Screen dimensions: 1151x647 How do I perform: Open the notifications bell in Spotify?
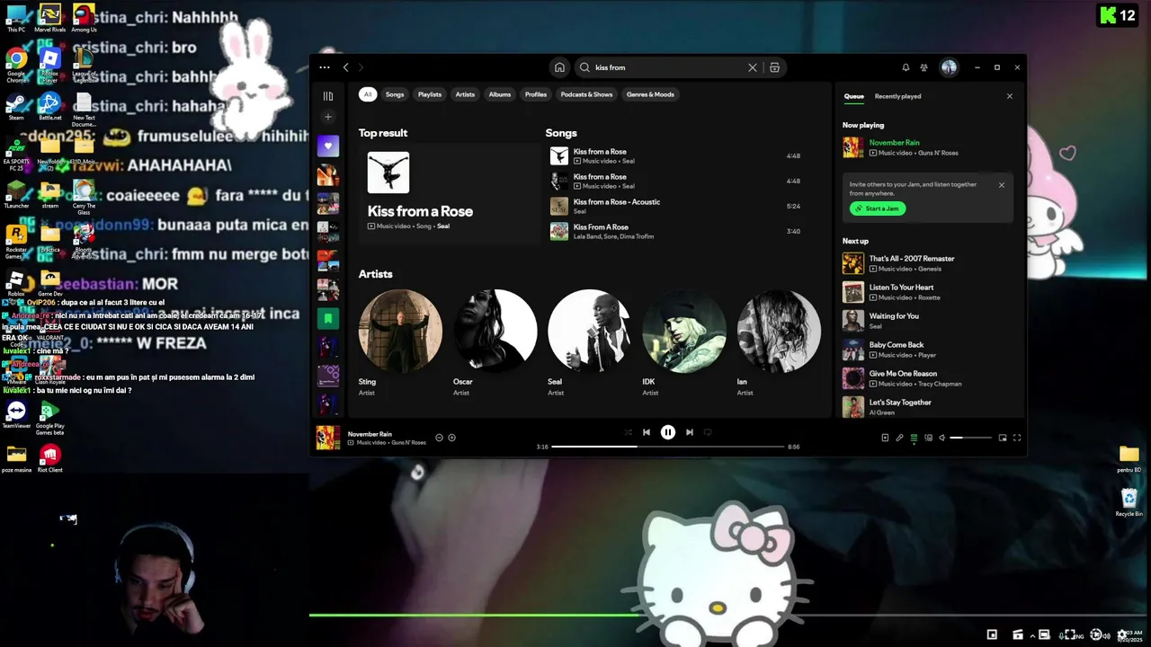906,67
